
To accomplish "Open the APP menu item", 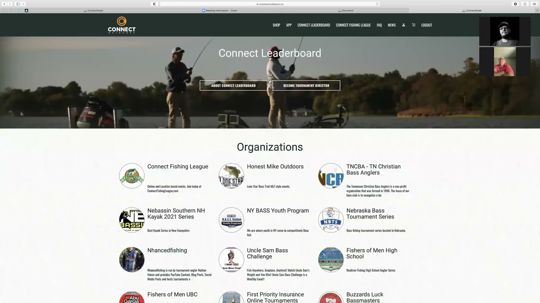I will coord(289,25).
